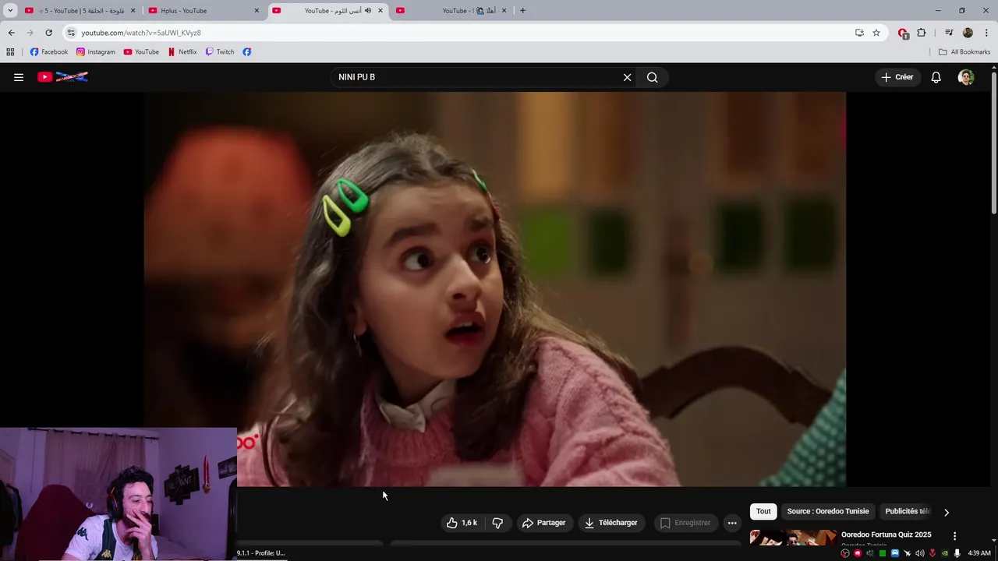Switch to the first YouTube tab labeled 5

[x=80, y=11]
